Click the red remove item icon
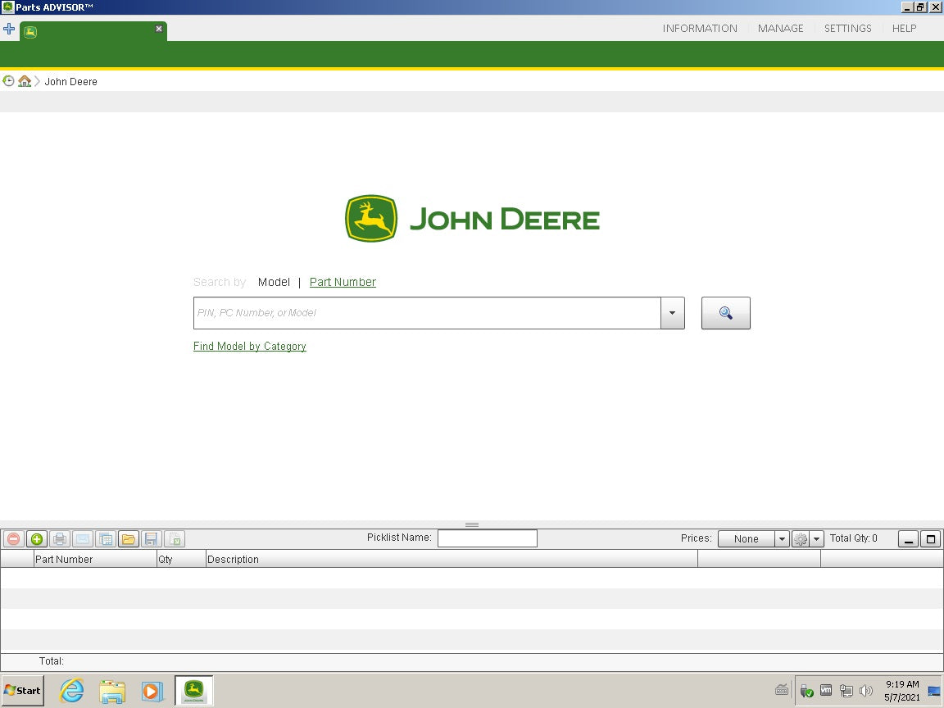The image size is (944, 708). coord(13,539)
